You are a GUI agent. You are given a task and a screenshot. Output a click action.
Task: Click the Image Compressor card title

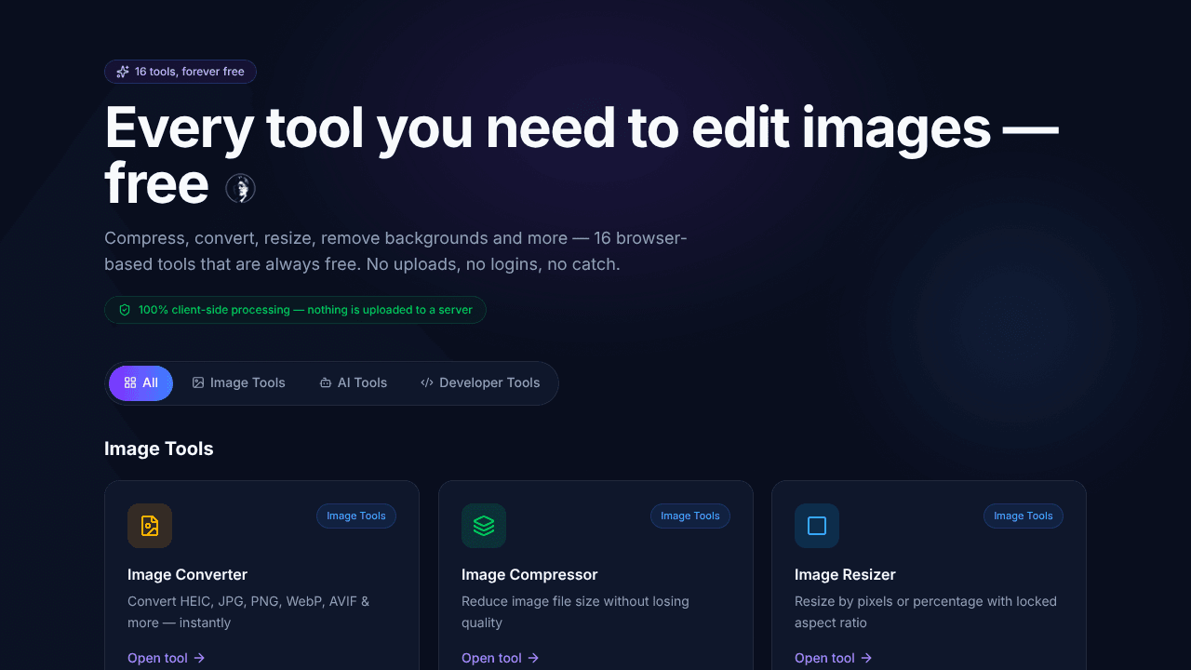(529, 575)
